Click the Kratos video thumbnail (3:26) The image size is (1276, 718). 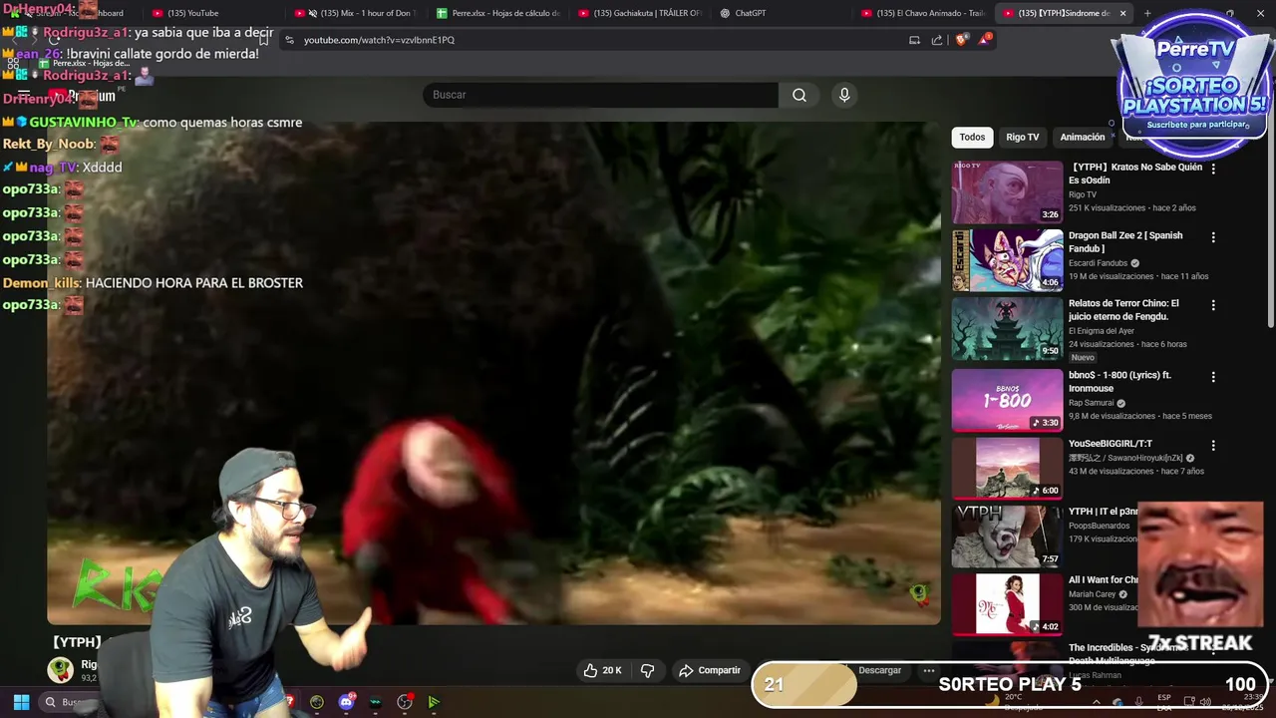[x=1007, y=192]
